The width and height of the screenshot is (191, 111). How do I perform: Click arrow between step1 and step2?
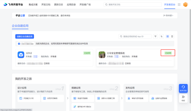[67, 98]
